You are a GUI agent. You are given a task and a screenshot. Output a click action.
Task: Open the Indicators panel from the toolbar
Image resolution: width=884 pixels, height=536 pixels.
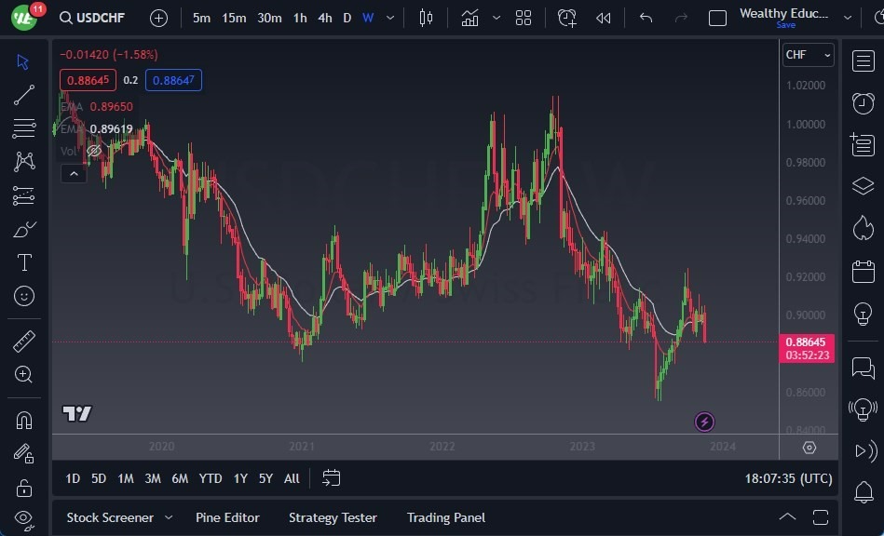point(469,17)
